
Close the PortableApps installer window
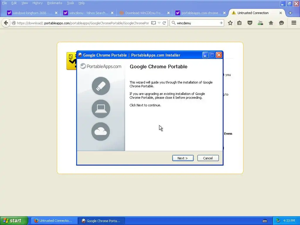219,55
